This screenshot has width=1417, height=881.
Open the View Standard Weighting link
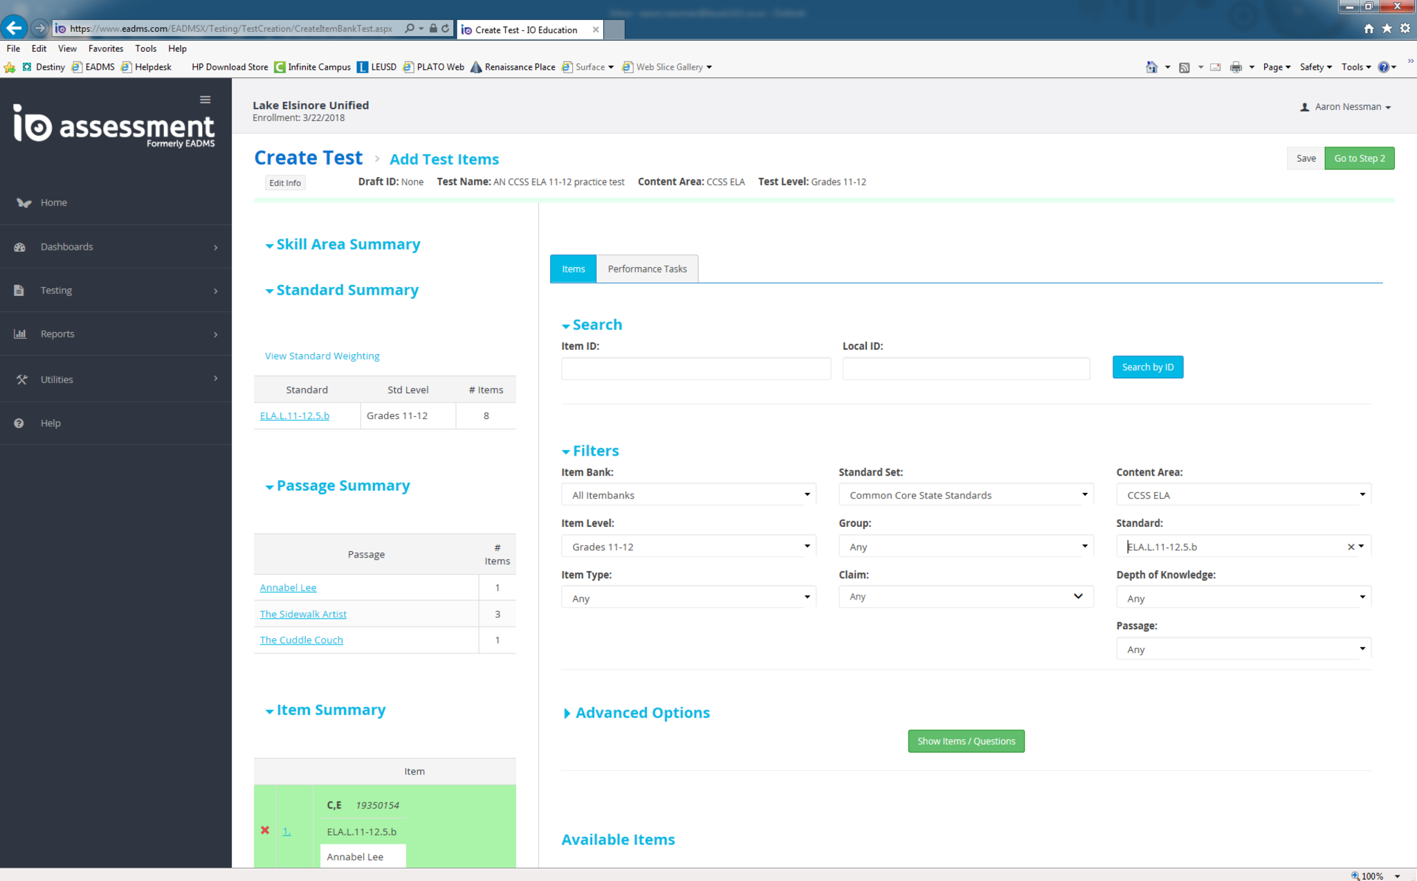pyautogui.click(x=322, y=356)
